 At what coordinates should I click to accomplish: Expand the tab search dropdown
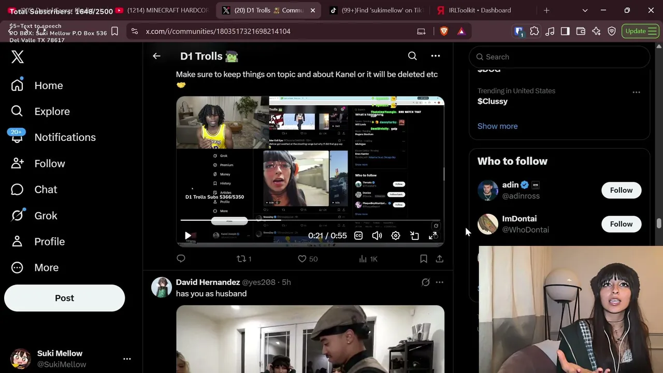click(585, 10)
